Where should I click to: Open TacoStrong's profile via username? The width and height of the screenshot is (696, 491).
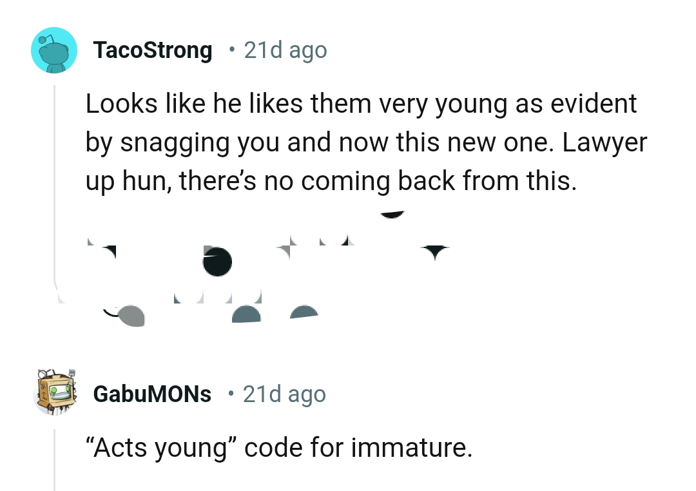pyautogui.click(x=153, y=50)
